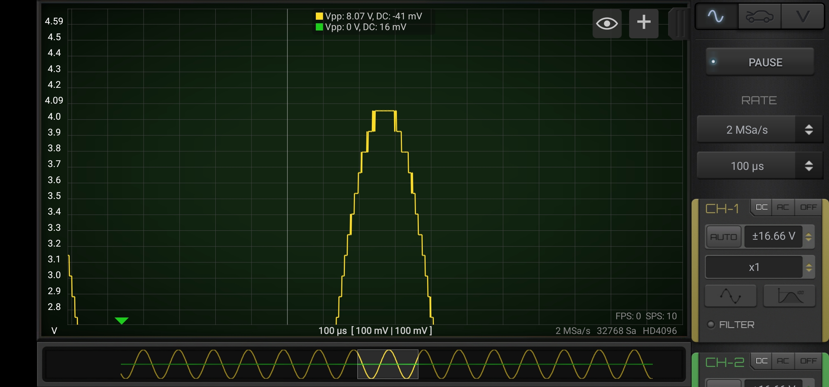Turn CH-1 OFF
This screenshot has height=387, width=829.
tap(808, 207)
